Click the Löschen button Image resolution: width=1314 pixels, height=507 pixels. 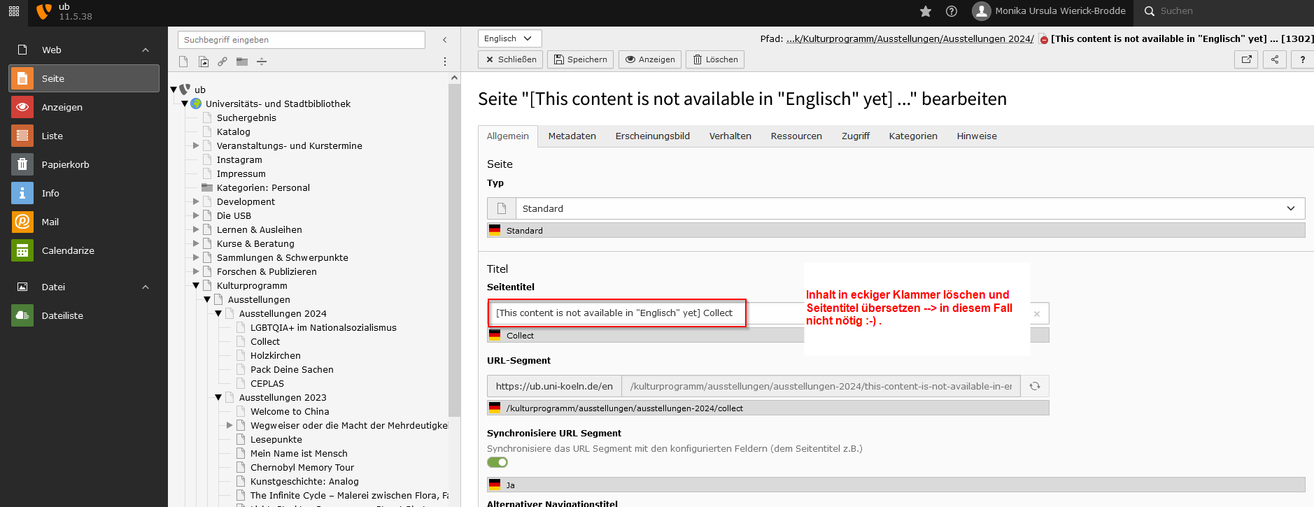715,59
